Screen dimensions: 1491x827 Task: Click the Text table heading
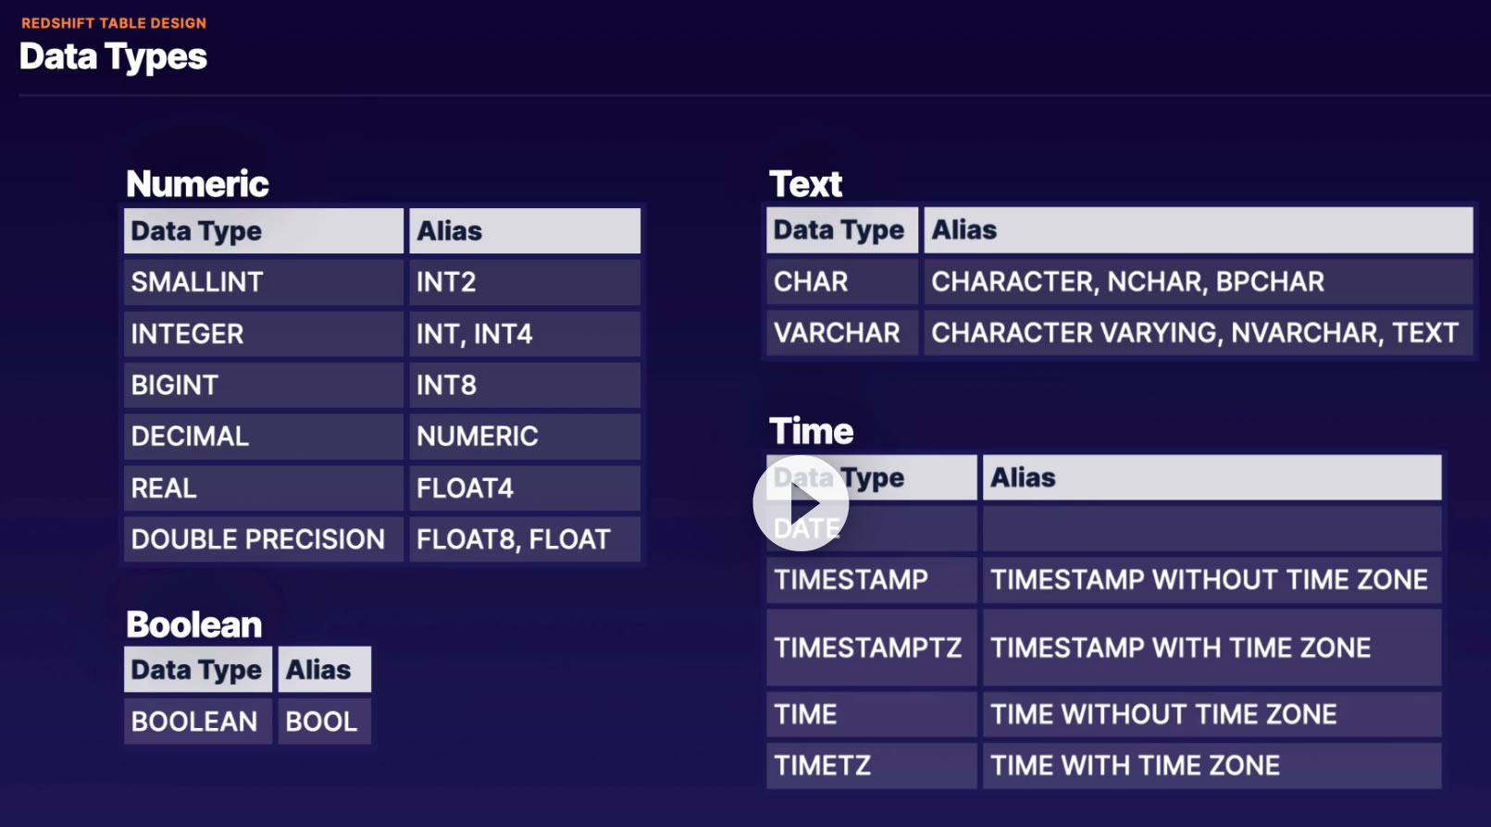tap(805, 184)
